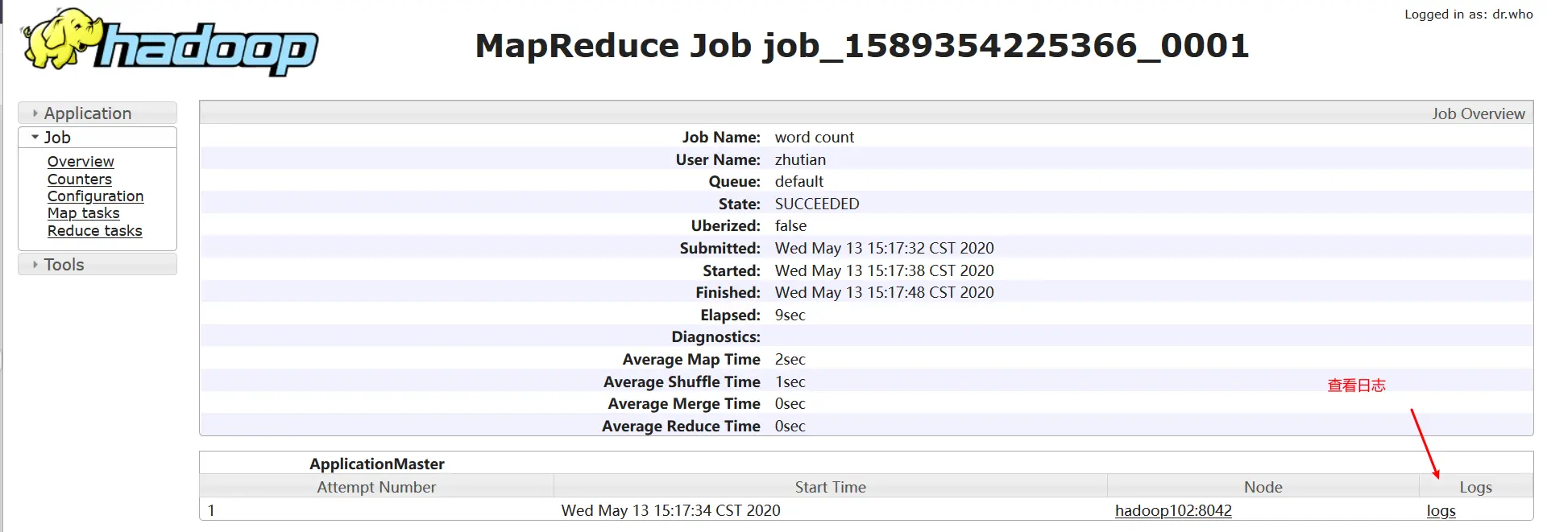Select the job name value 'word count'
This screenshot has height=532, width=1547.
815,137
